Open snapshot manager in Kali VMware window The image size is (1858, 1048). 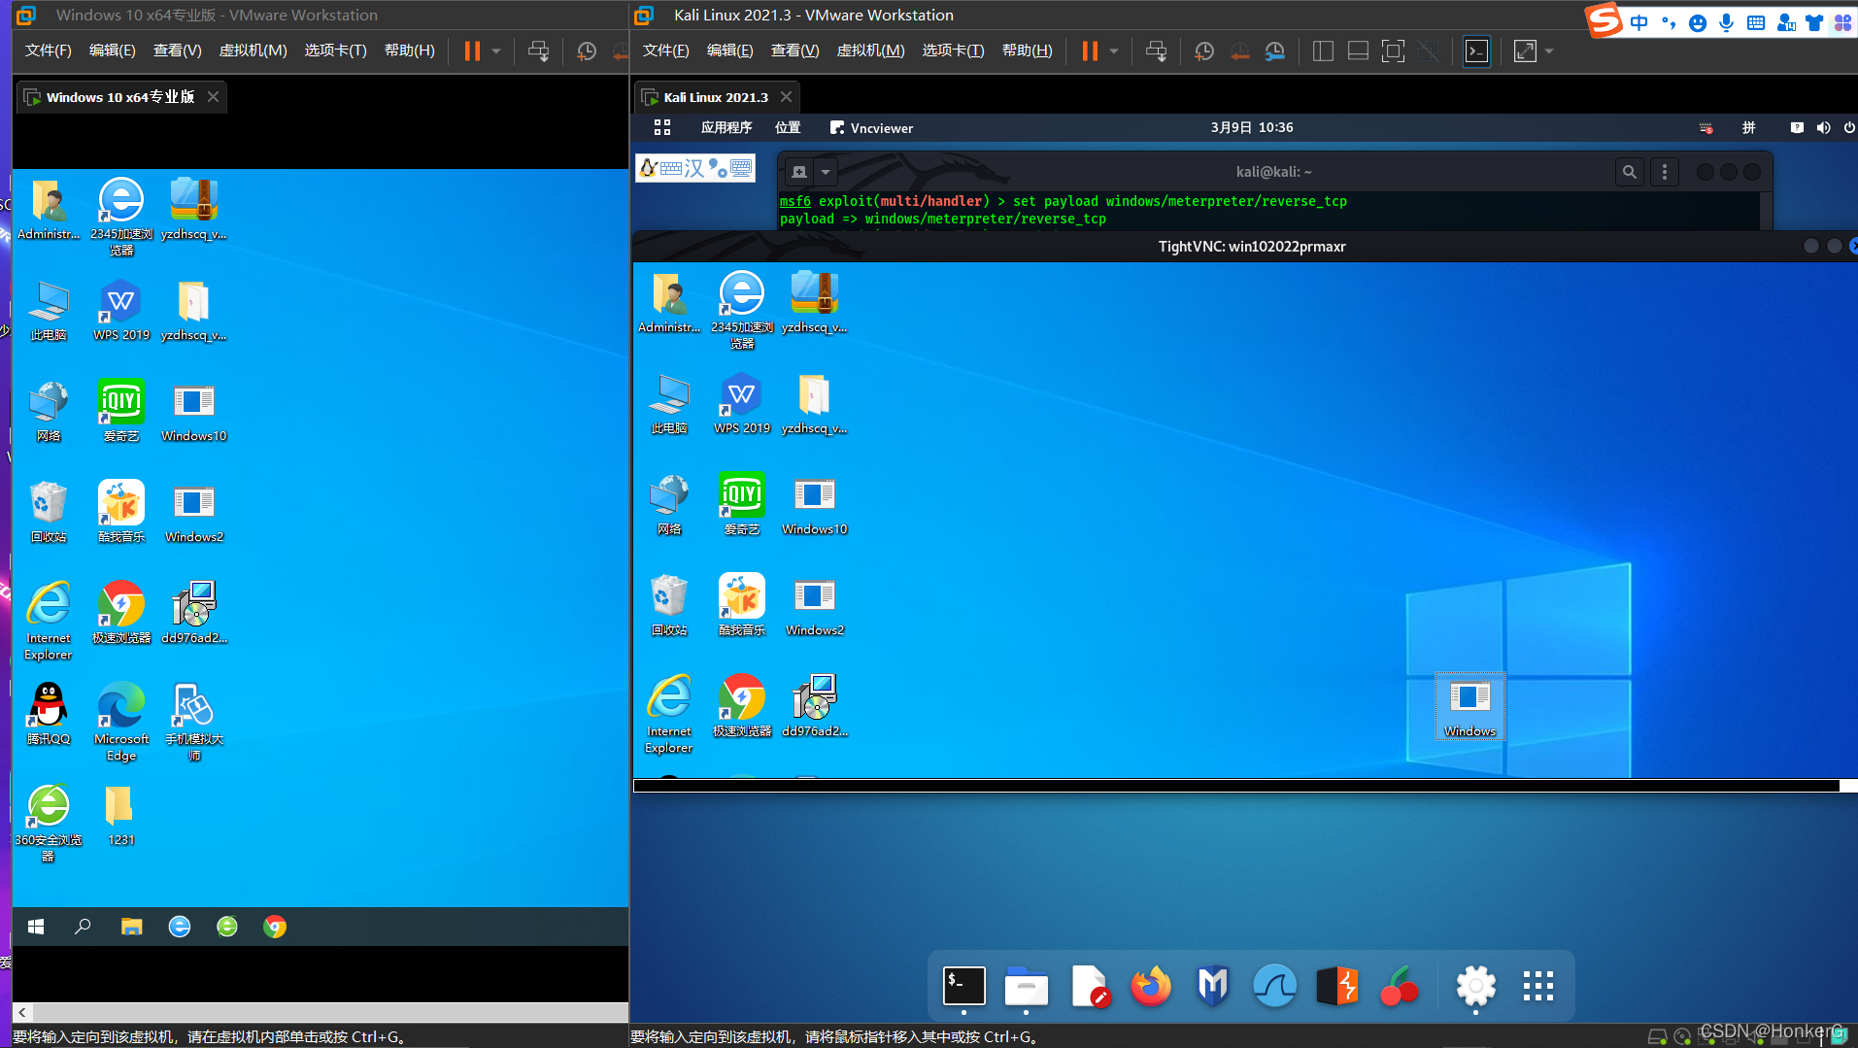(x=1275, y=51)
